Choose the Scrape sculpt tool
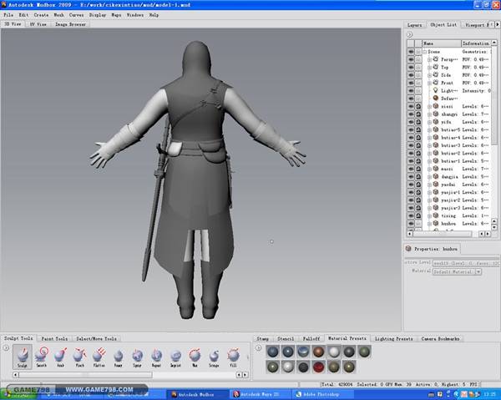The image size is (501, 400). tap(215, 356)
